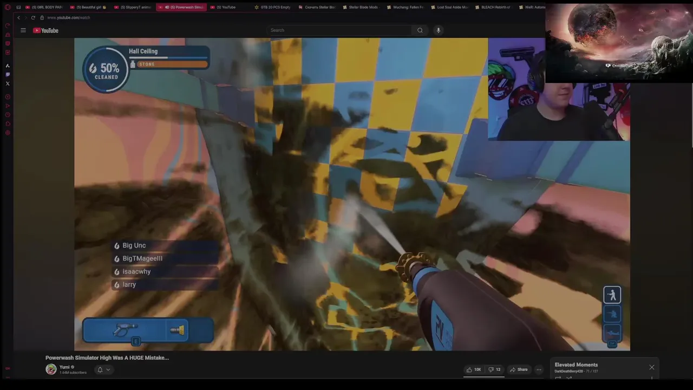Click the site lock icon in address bar

(42, 17)
